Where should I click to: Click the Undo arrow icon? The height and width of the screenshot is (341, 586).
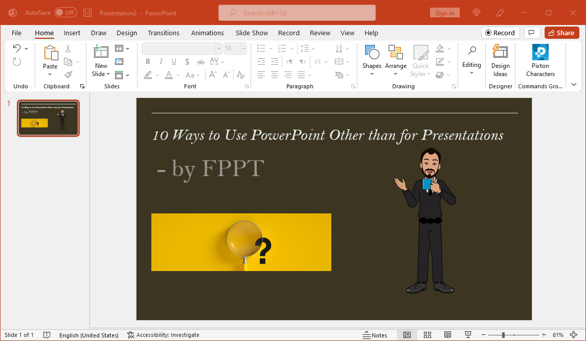point(17,48)
